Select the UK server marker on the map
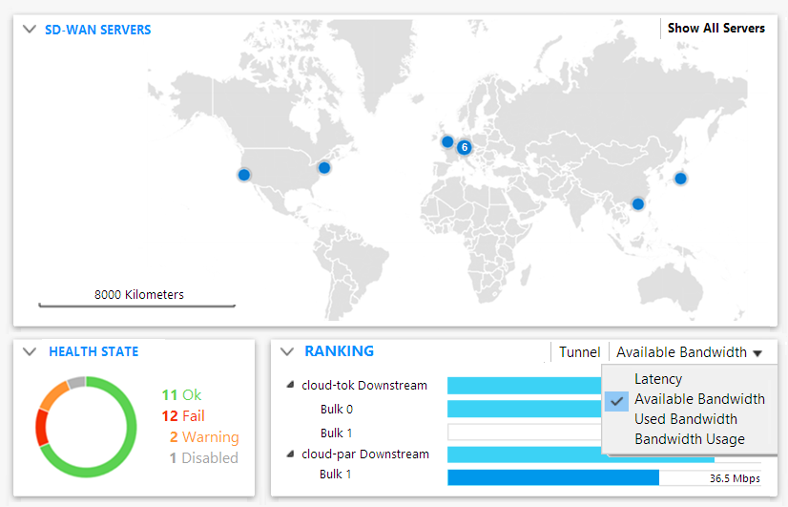 coord(446,142)
